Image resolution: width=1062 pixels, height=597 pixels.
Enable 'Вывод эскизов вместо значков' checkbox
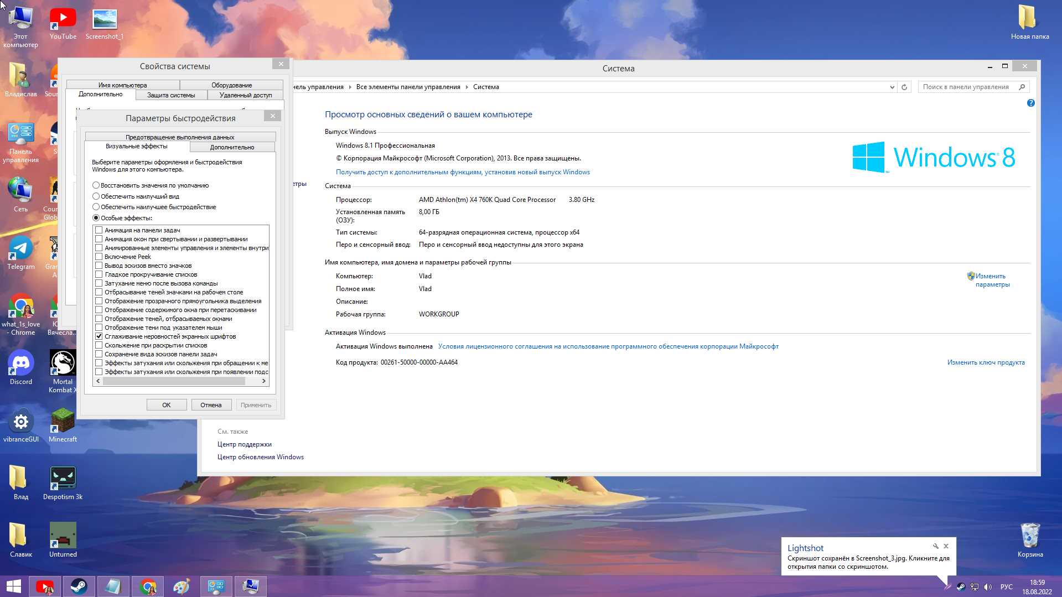[99, 266]
